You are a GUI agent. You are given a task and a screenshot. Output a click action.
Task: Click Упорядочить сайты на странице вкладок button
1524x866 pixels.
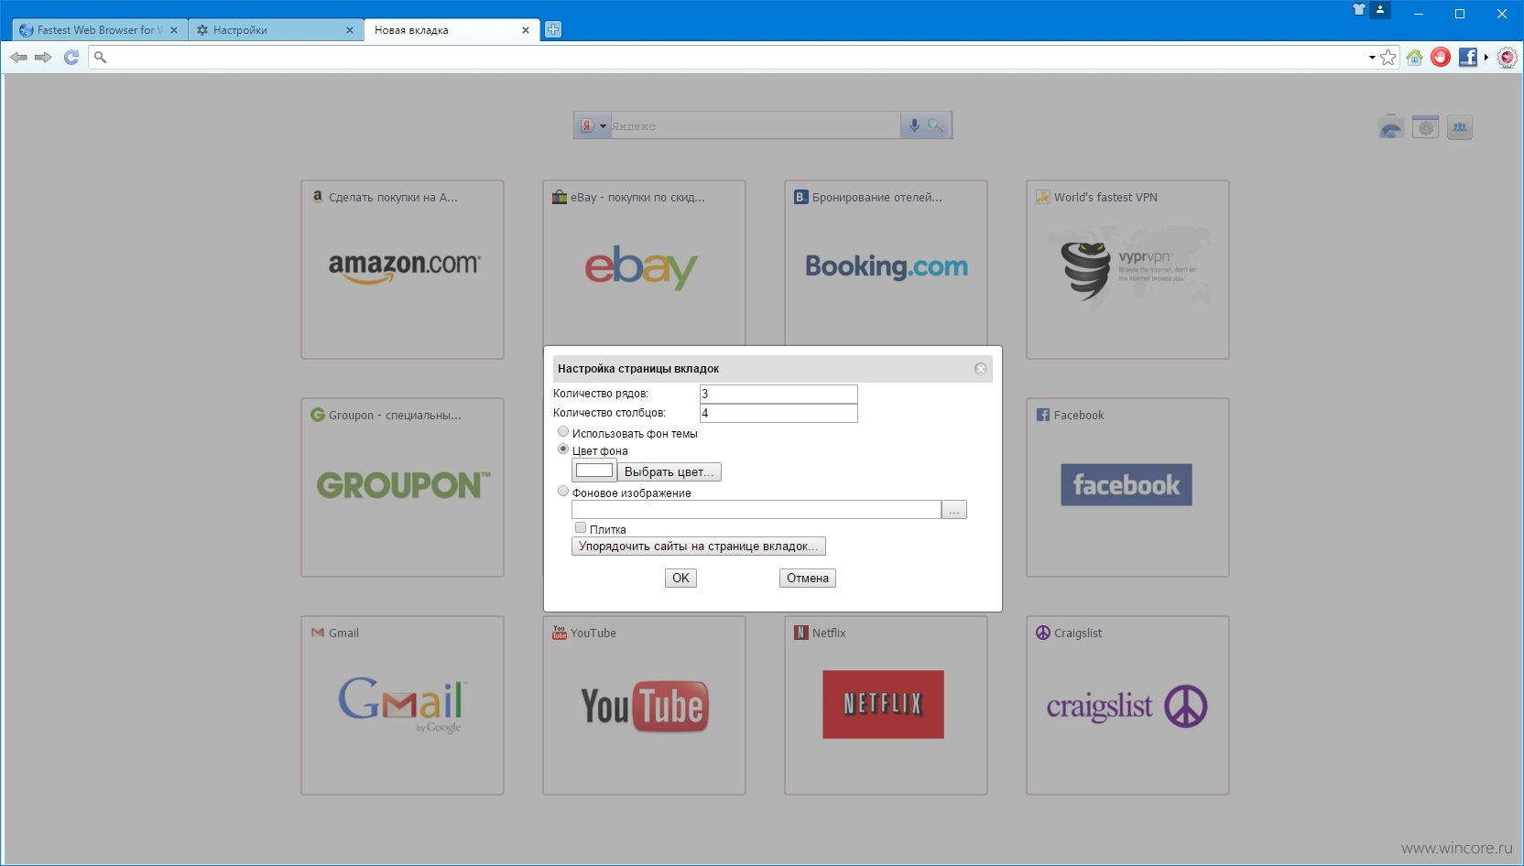pyautogui.click(x=699, y=547)
